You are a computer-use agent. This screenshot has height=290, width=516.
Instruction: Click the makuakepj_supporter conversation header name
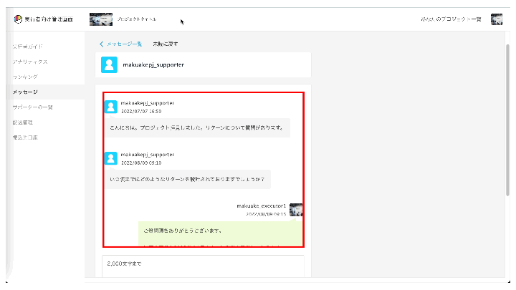153,64
